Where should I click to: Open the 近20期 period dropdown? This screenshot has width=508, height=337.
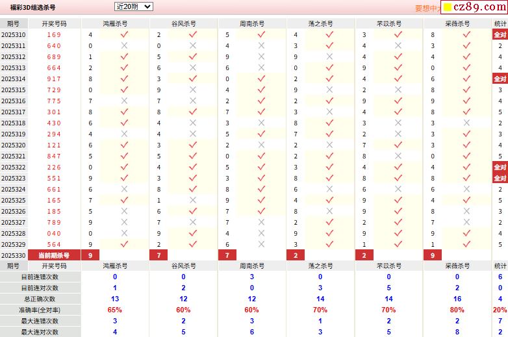click(133, 6)
